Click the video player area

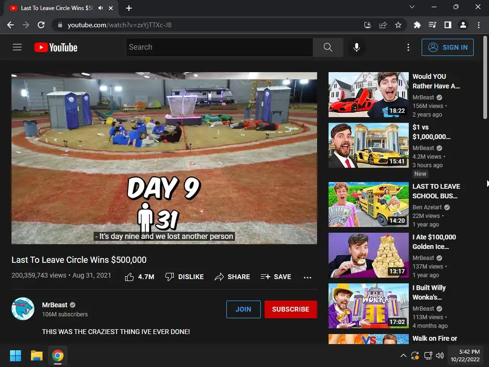pos(164,158)
